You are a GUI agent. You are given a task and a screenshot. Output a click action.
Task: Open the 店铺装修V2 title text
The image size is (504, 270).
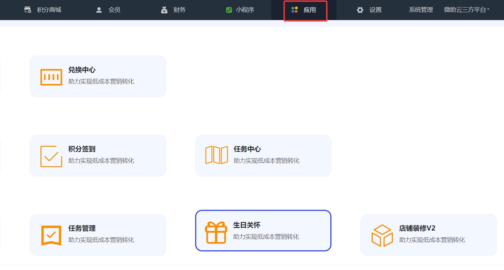(x=417, y=228)
